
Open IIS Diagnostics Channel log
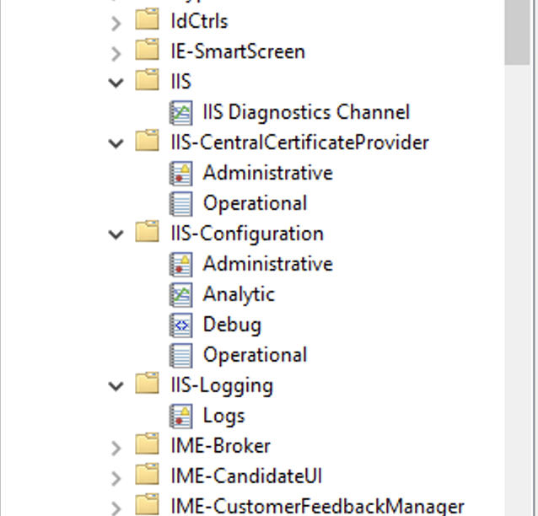point(306,112)
